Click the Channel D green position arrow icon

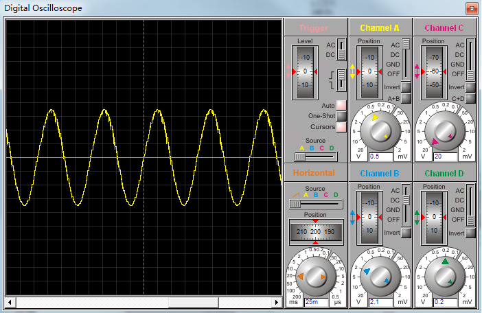point(417,218)
